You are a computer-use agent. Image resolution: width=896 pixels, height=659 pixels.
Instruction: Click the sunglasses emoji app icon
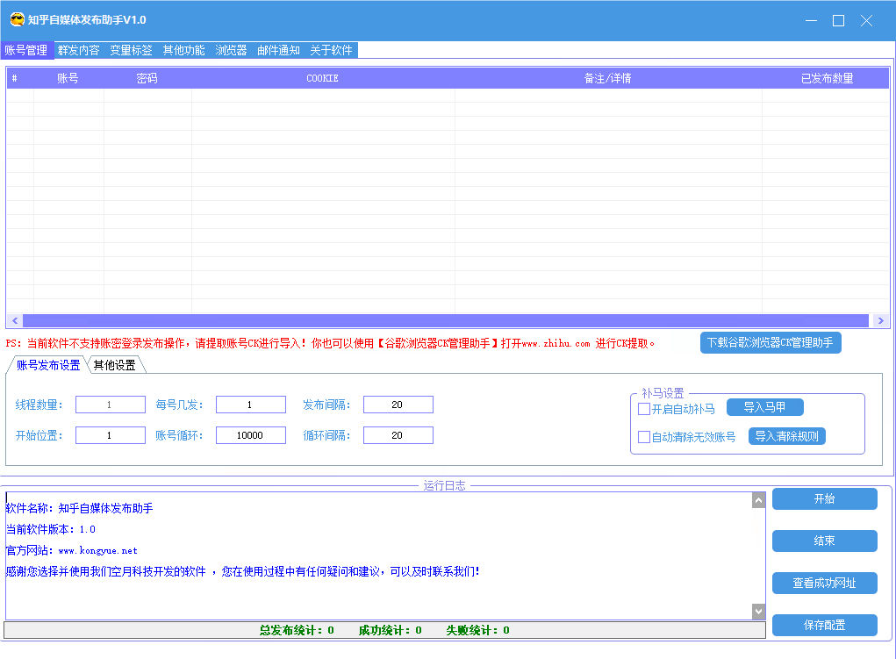pyautogui.click(x=18, y=20)
